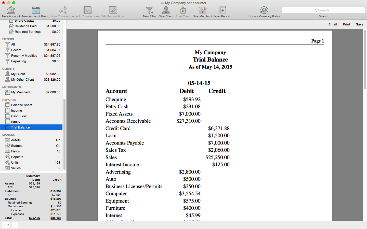The height and width of the screenshot is (229, 367).
Task: Select the Dividends Paid account
Action: (x=31, y=26)
